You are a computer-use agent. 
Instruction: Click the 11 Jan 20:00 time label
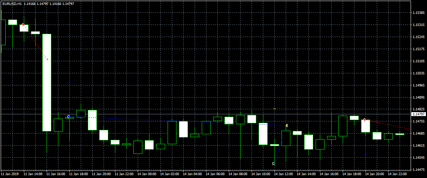[101, 174]
